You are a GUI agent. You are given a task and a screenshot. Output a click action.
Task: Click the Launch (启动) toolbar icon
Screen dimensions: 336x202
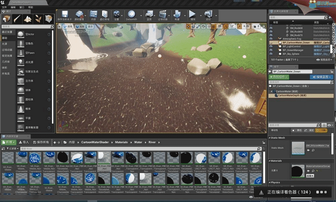(208, 15)
